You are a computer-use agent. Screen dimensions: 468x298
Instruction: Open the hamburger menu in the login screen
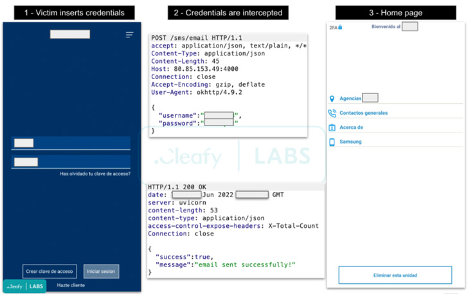[130, 35]
